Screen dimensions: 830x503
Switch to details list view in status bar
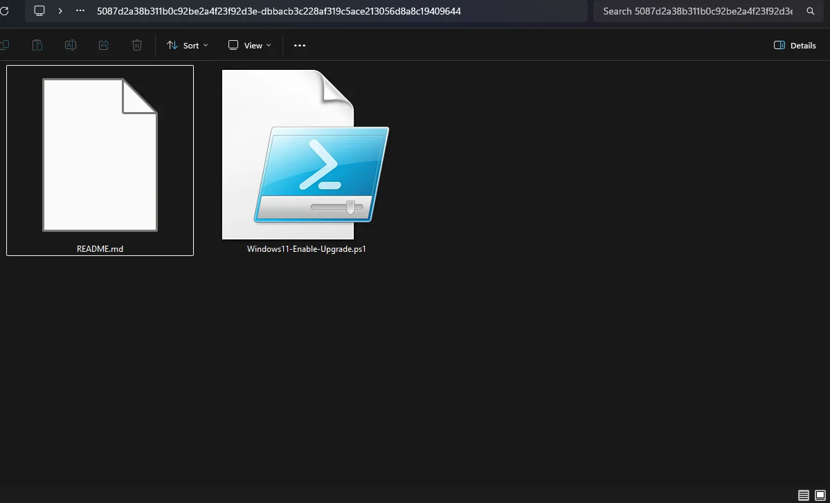coord(804,495)
